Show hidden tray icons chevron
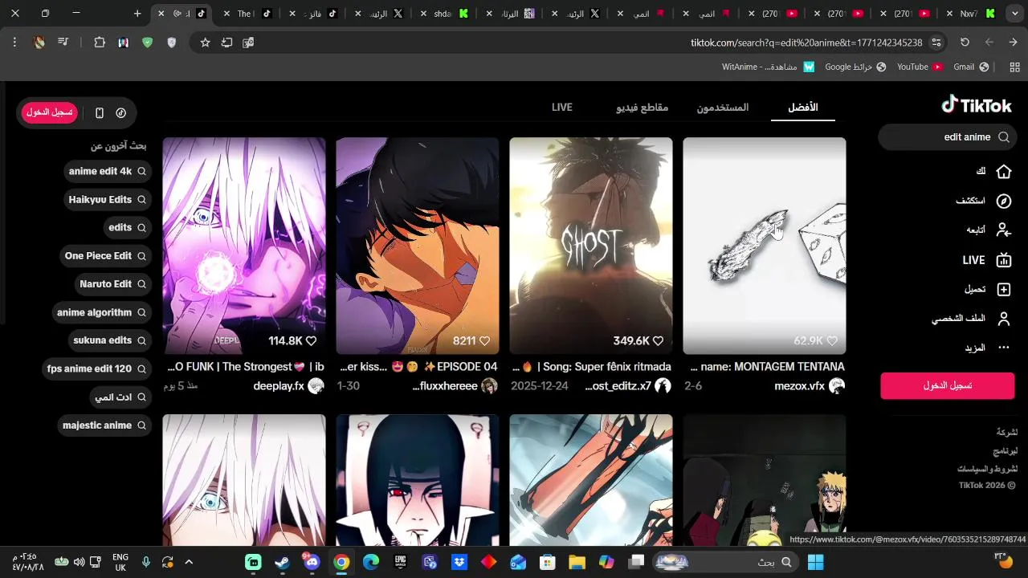This screenshot has width=1028, height=578. 189,562
